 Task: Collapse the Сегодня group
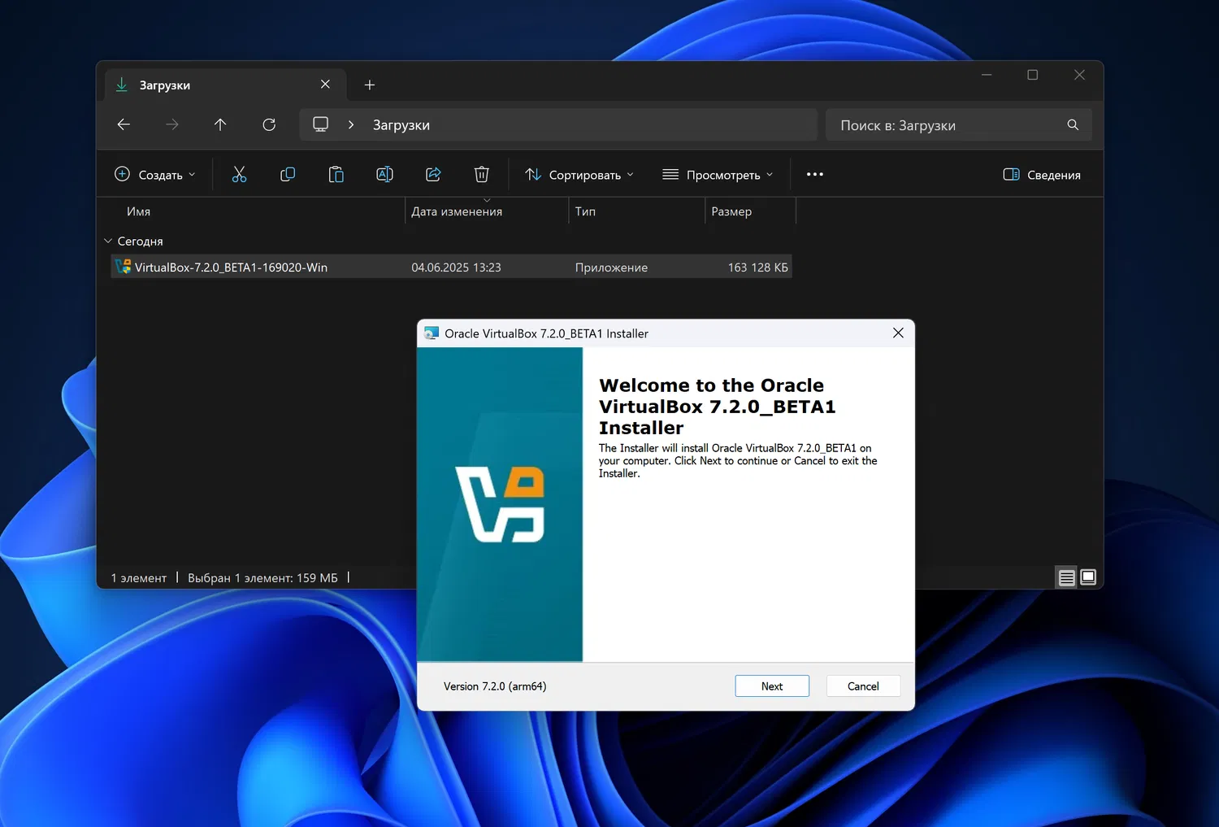click(x=108, y=241)
